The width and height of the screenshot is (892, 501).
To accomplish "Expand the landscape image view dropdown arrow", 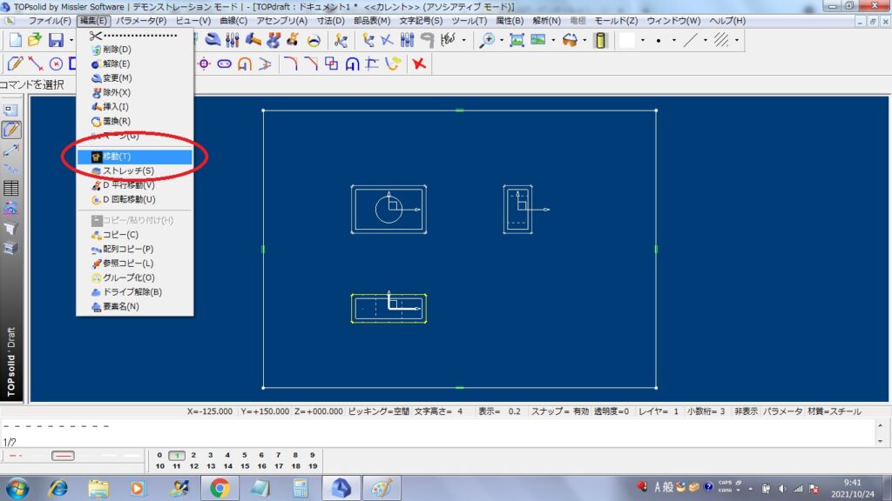I will (x=553, y=40).
